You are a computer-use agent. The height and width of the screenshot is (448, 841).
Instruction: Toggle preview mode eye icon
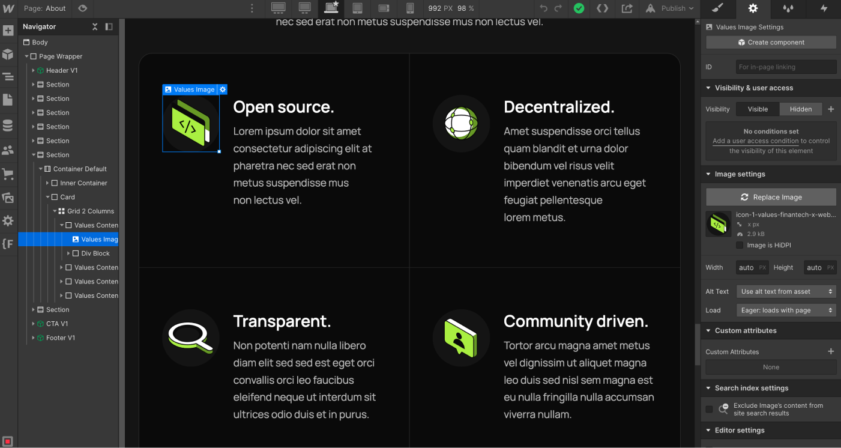click(83, 8)
